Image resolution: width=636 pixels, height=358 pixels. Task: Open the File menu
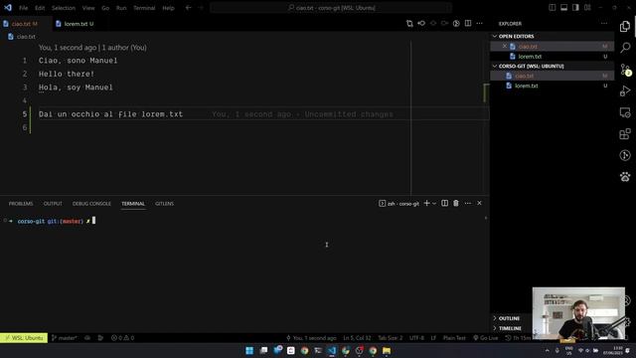click(24, 8)
